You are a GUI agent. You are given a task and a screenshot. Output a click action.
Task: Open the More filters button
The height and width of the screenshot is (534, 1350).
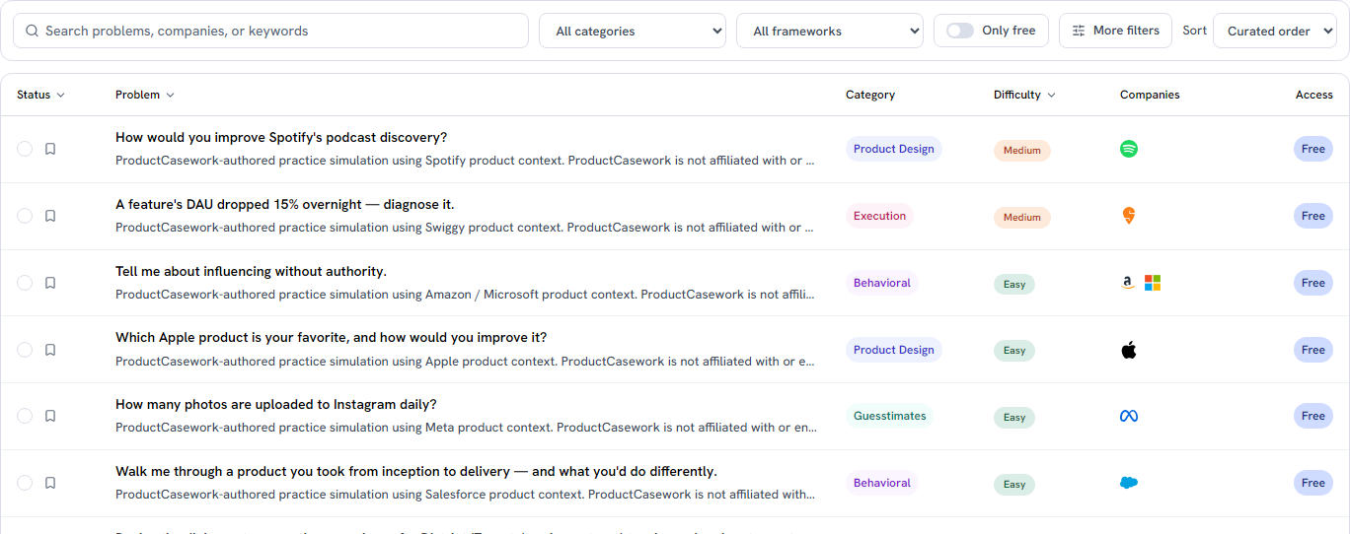pyautogui.click(x=1115, y=31)
